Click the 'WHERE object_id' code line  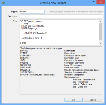[x=29, y=28]
